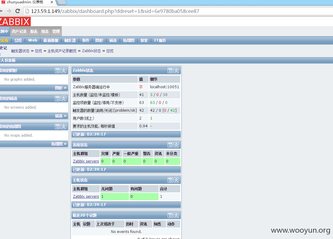This screenshot has width=333, height=239.
Task: Open a new browser tab
Action: click(62, 2)
